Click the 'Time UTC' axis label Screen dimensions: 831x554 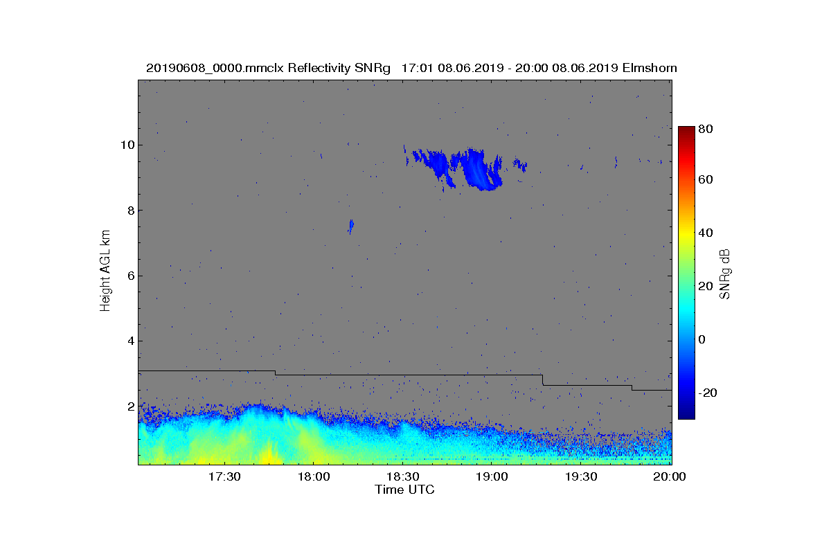pos(404,490)
